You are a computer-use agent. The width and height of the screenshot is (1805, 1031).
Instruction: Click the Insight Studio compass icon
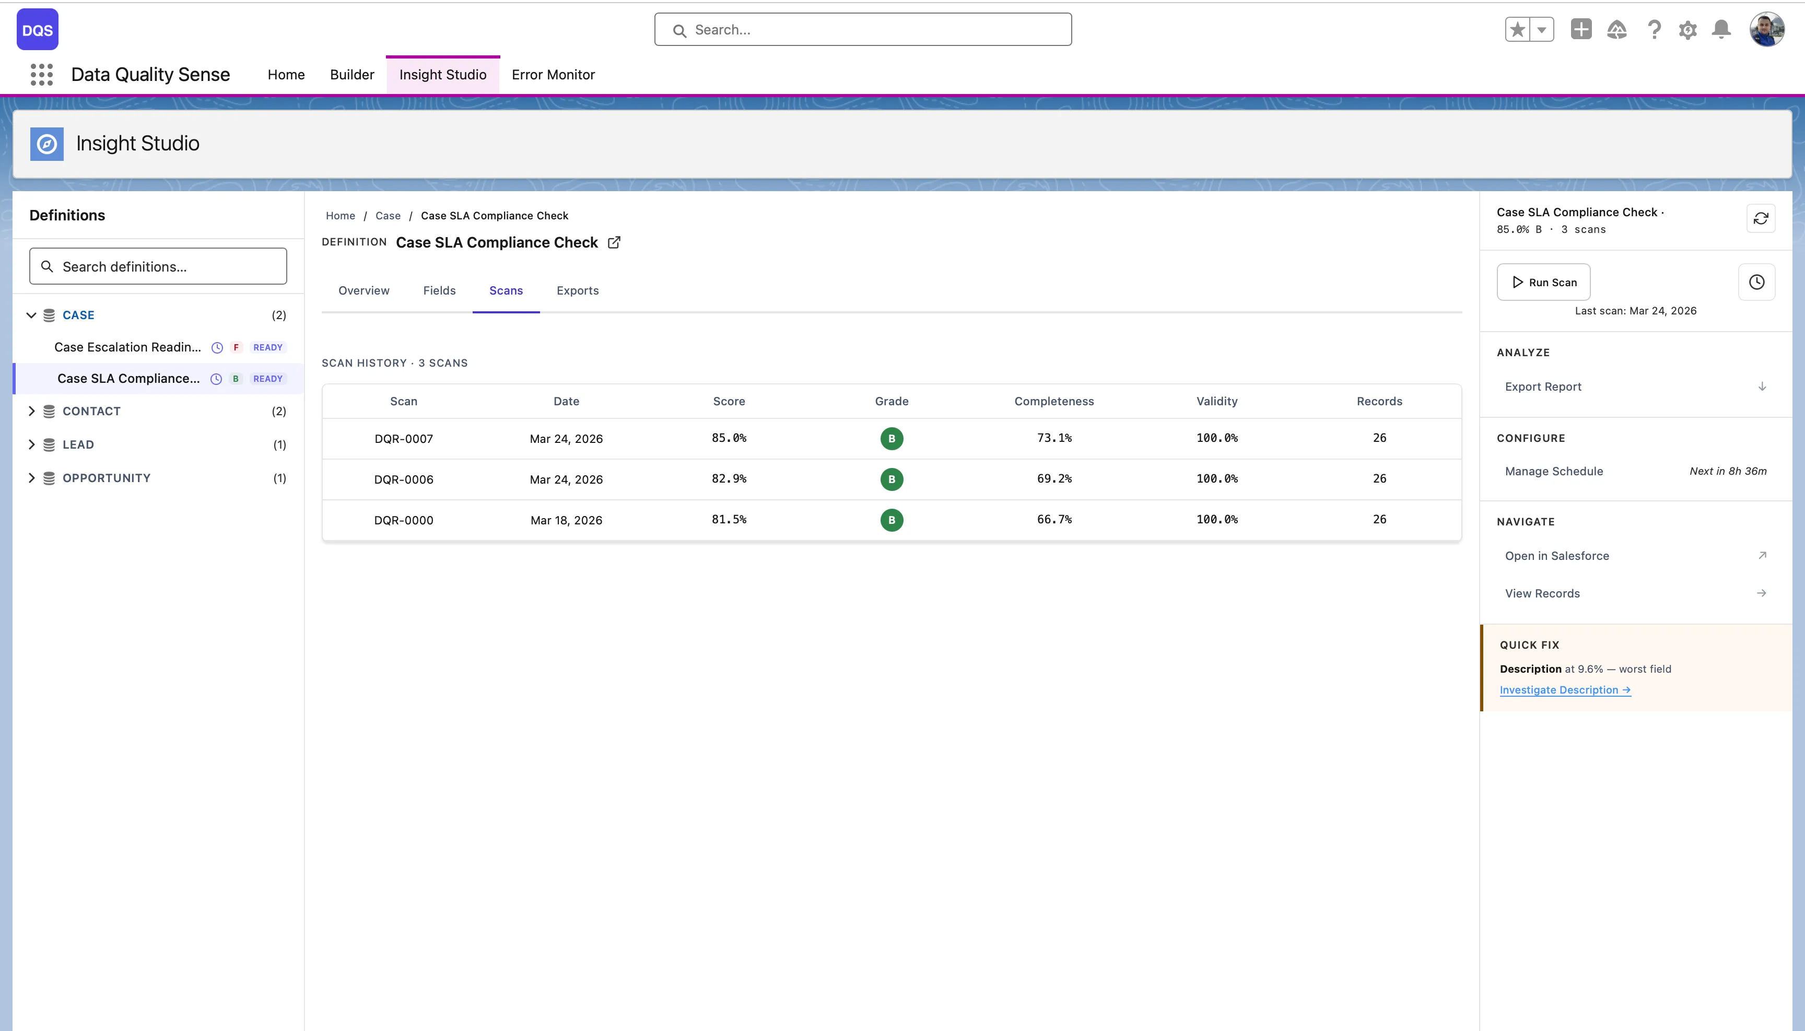point(46,143)
